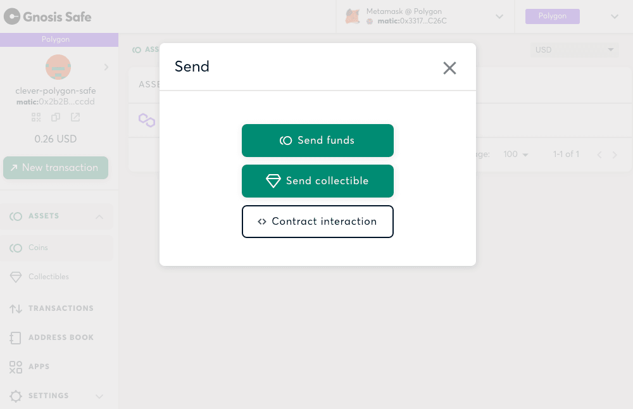Close the Send dialog with X
The width and height of the screenshot is (633, 409).
click(449, 68)
